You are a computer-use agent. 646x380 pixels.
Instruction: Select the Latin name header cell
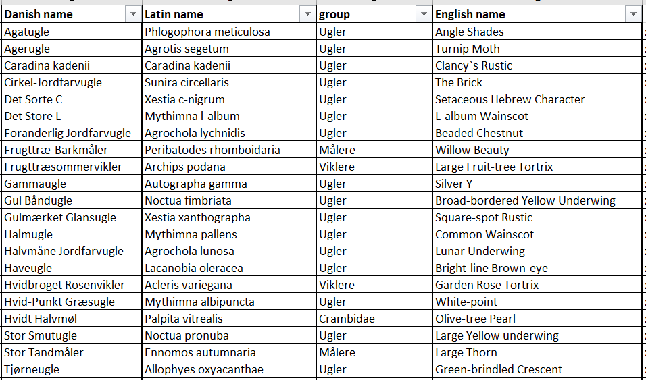tap(229, 14)
